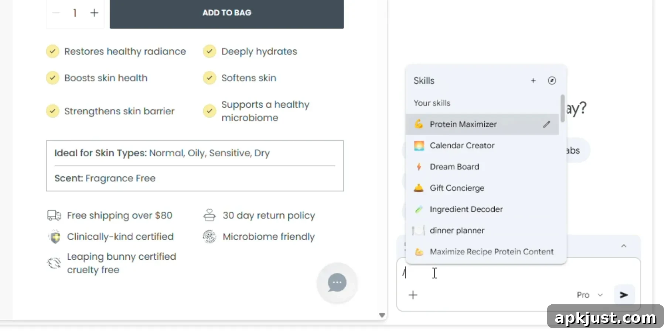Click the Deeply hydrates checkmark
Viewport: 665px width, 332px height.
tap(209, 51)
